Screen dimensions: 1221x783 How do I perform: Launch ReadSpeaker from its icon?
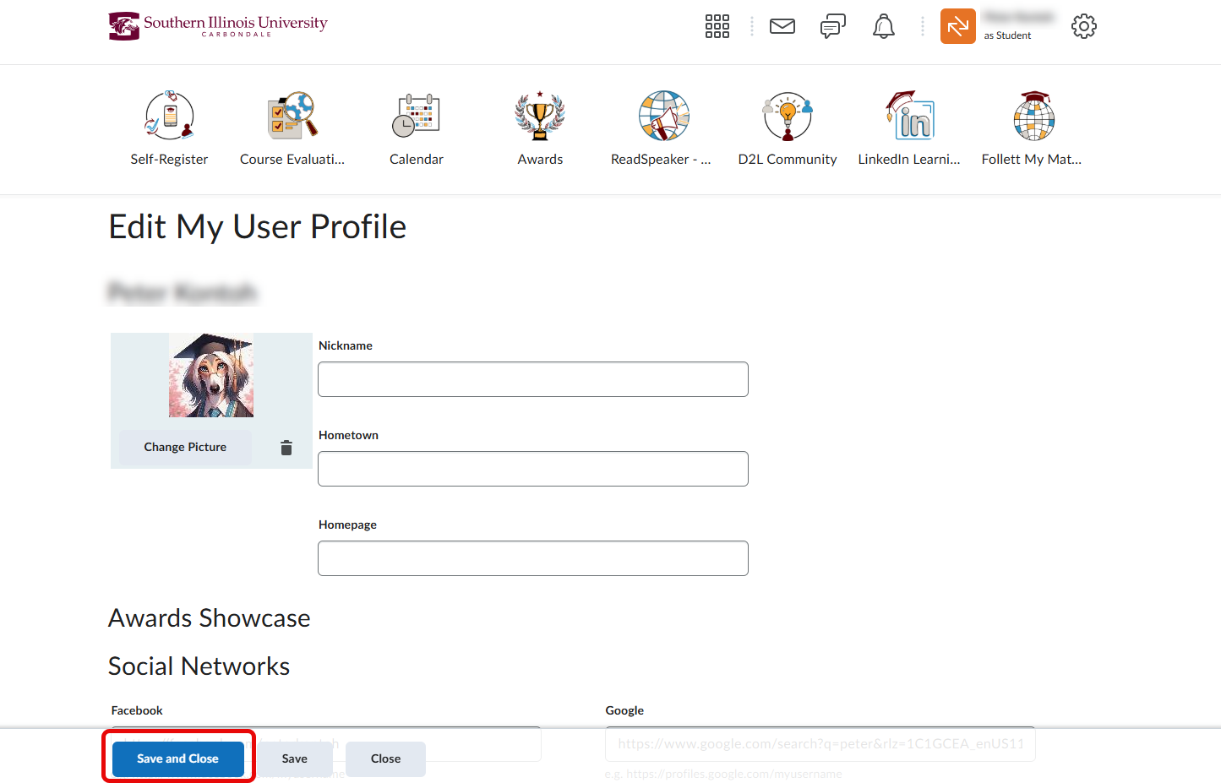[x=663, y=116]
